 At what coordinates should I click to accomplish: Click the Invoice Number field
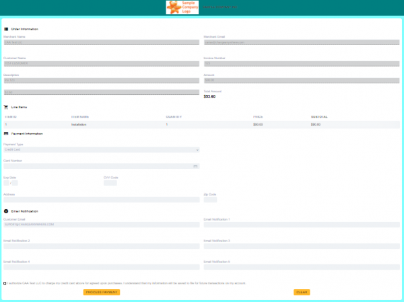coord(302,64)
